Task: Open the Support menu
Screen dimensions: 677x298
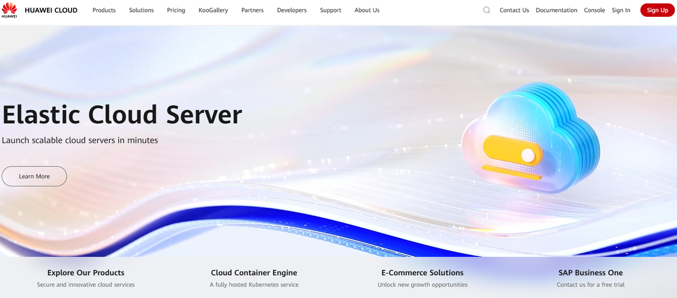Action: tap(331, 10)
